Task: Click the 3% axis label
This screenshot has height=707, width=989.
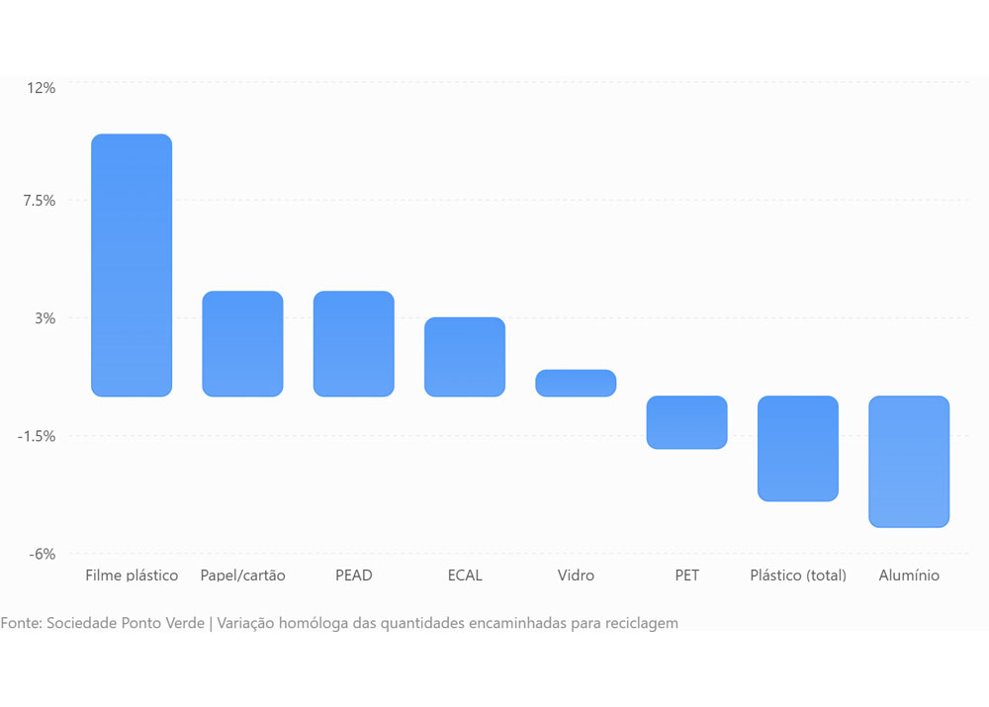Action: click(45, 318)
